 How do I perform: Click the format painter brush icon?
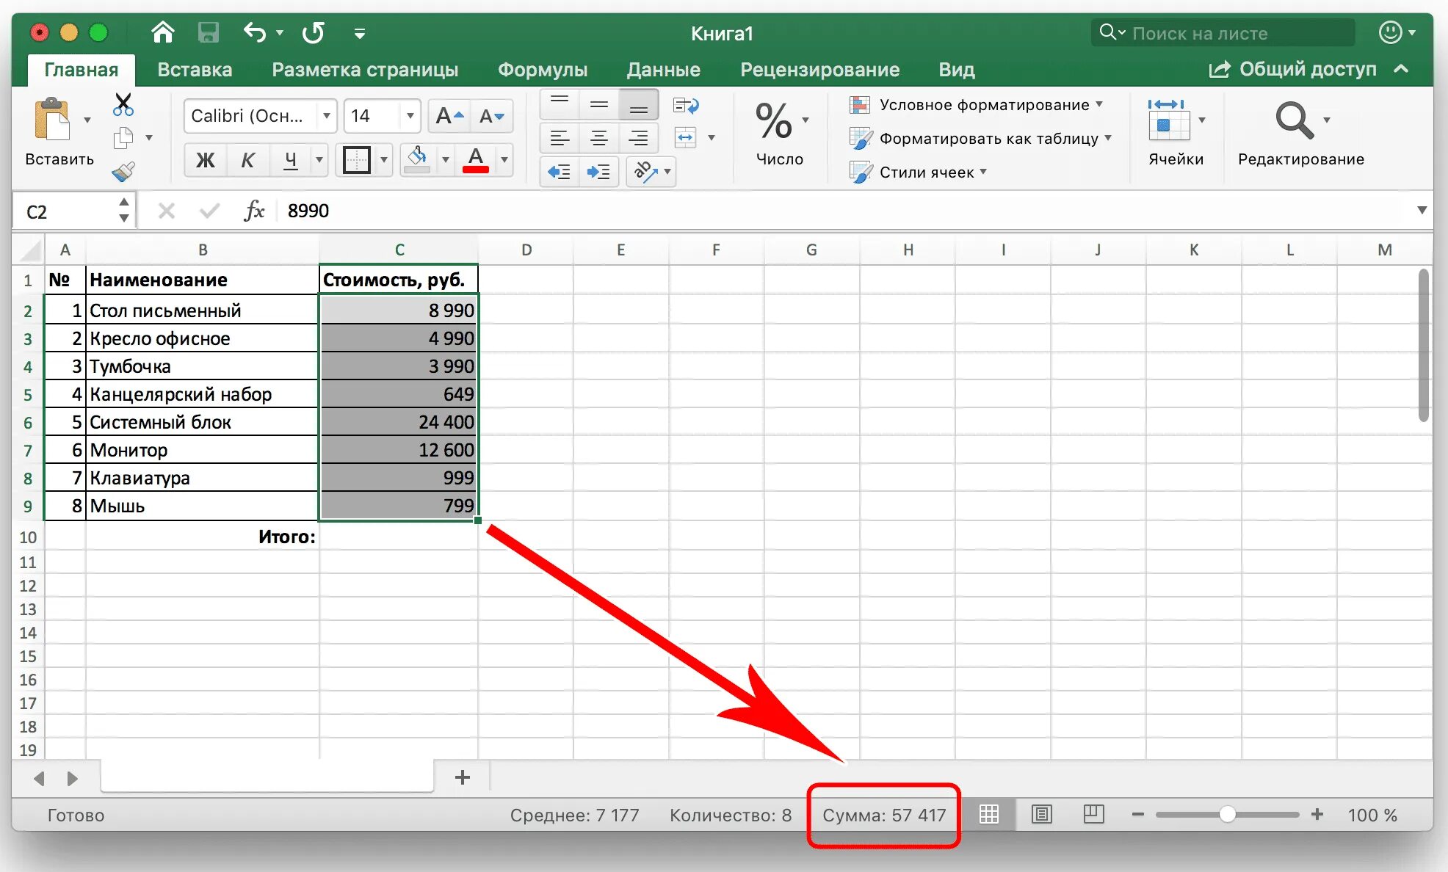click(123, 172)
